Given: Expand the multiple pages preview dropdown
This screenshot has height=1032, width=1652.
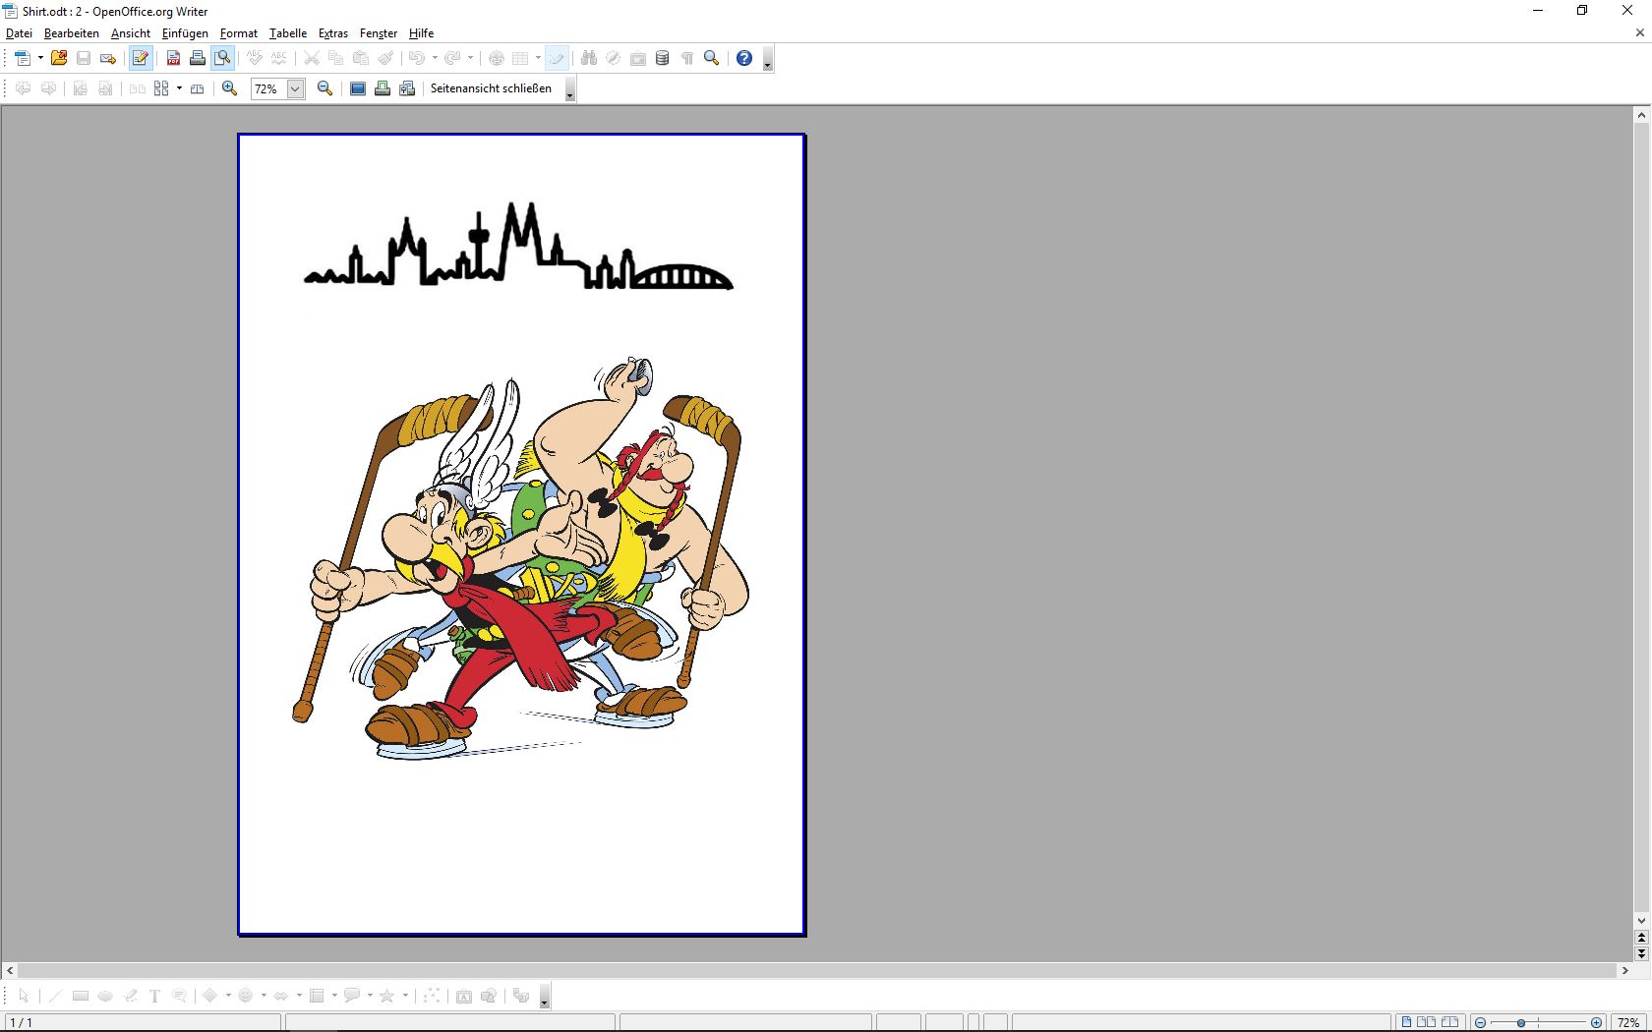Looking at the screenshot, I should [x=179, y=88].
